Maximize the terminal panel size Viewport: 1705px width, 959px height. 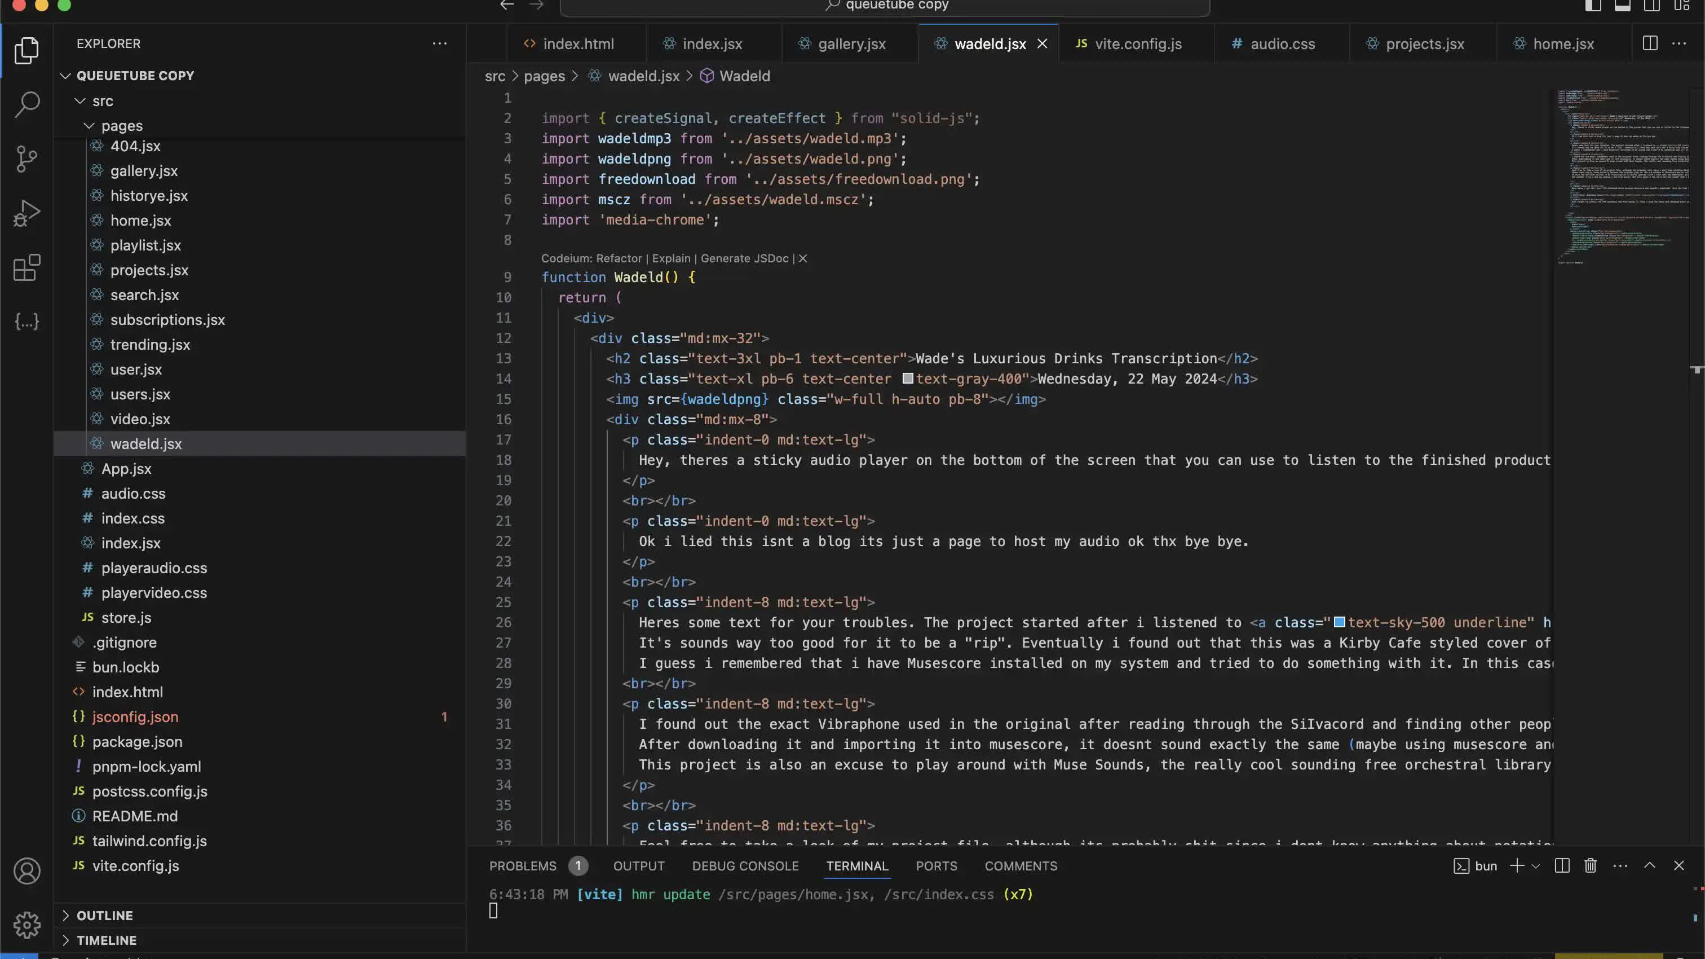tap(1649, 865)
